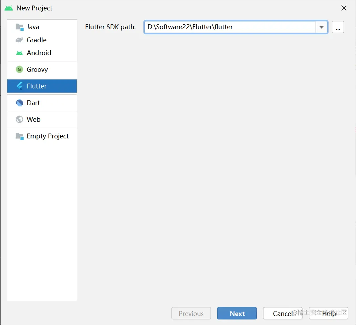Image resolution: width=356 pixels, height=325 pixels.
Task: Choose Java project type
Action: click(42, 27)
